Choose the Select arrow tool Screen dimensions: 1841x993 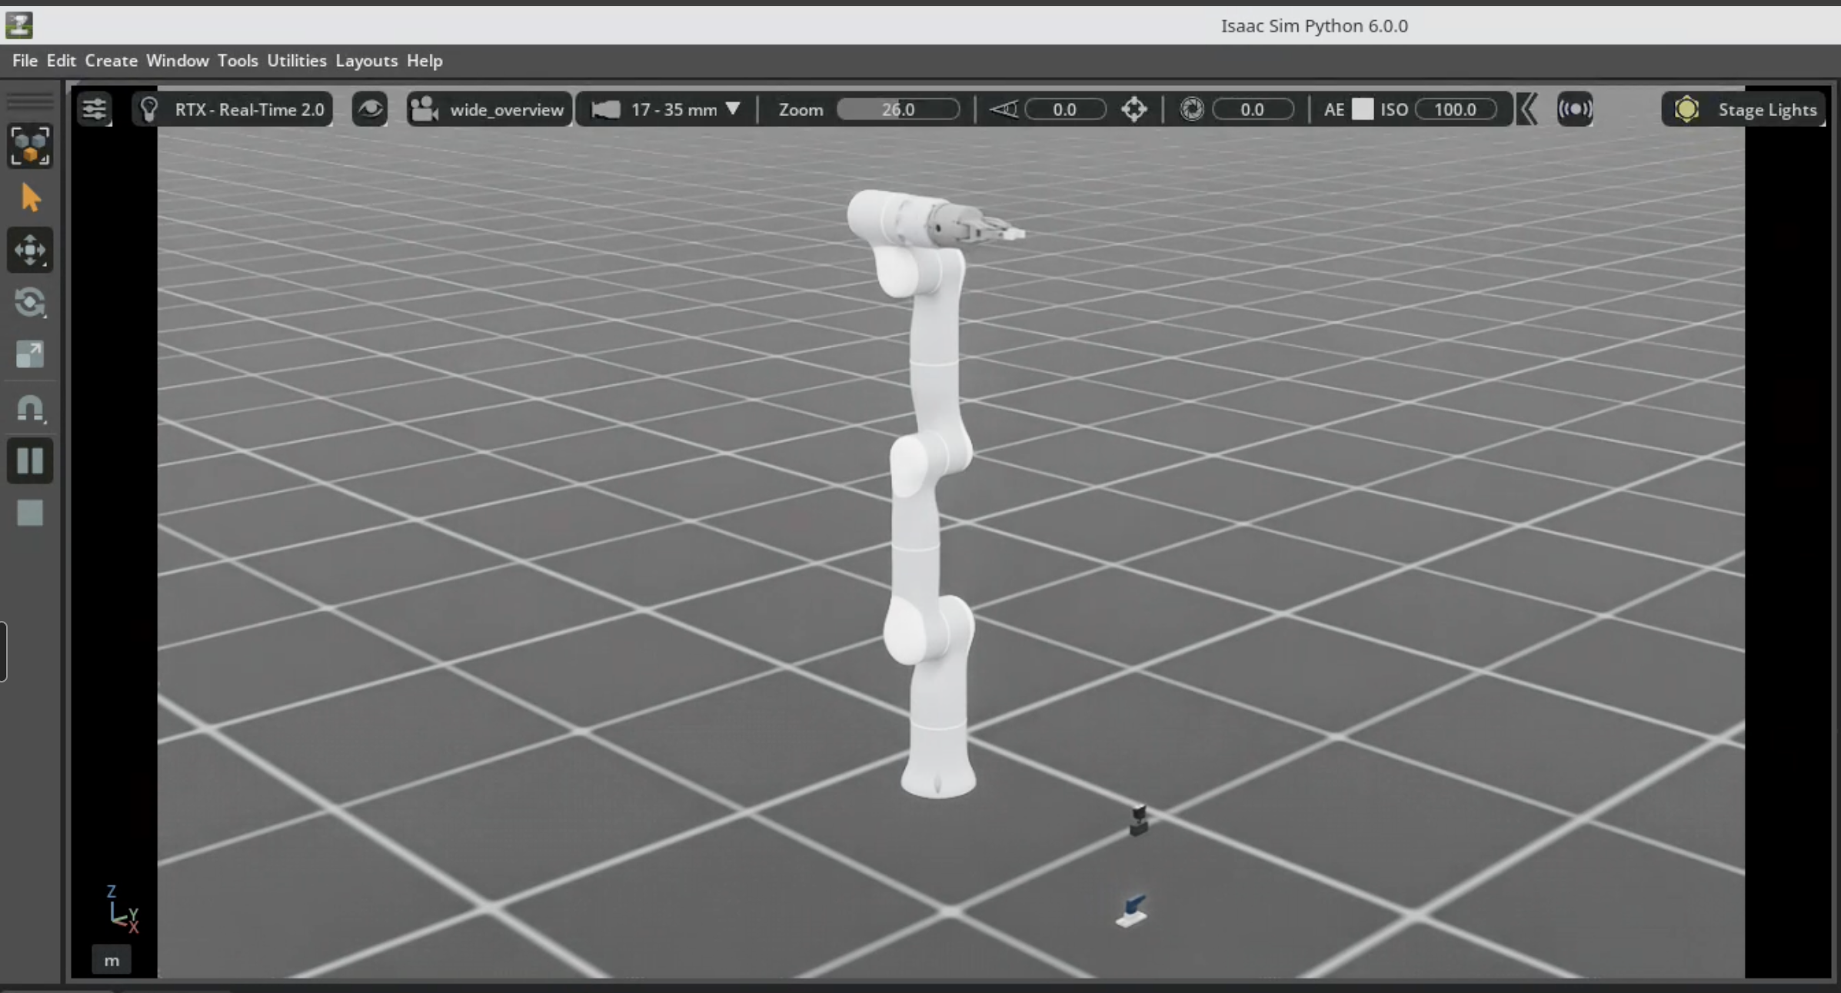[x=30, y=198]
